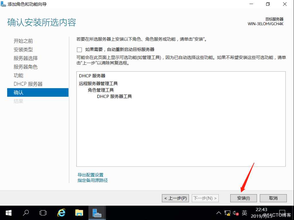Select the highlighted 确认 step

click(38, 93)
